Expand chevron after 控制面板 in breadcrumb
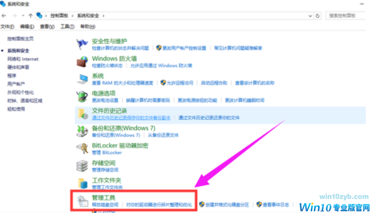Viewport: 372px width, 213px height. tap(72, 16)
